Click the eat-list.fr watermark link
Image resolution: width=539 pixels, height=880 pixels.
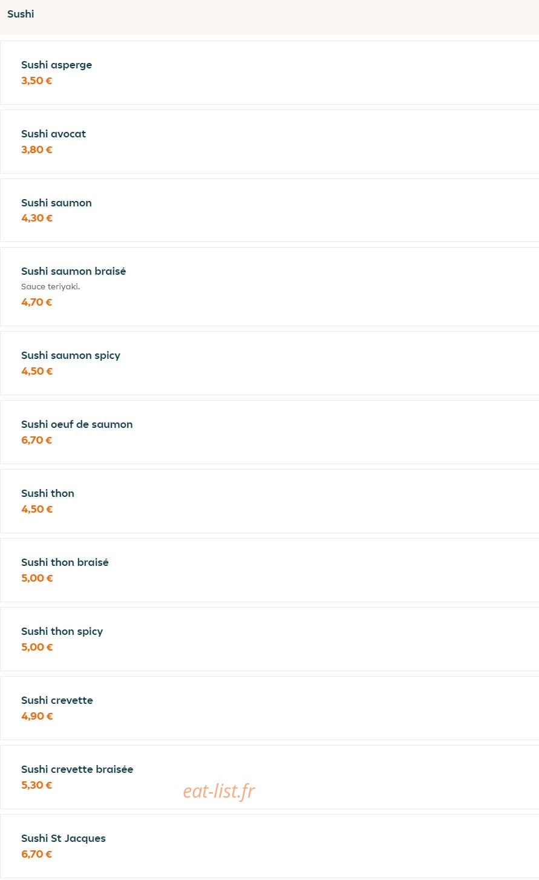pos(219,790)
